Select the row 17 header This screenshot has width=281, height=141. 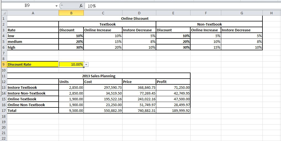(3, 110)
